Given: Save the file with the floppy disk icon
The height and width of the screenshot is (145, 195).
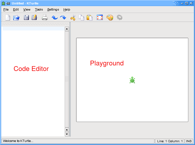Looking at the screenshot, I should point(26,17).
